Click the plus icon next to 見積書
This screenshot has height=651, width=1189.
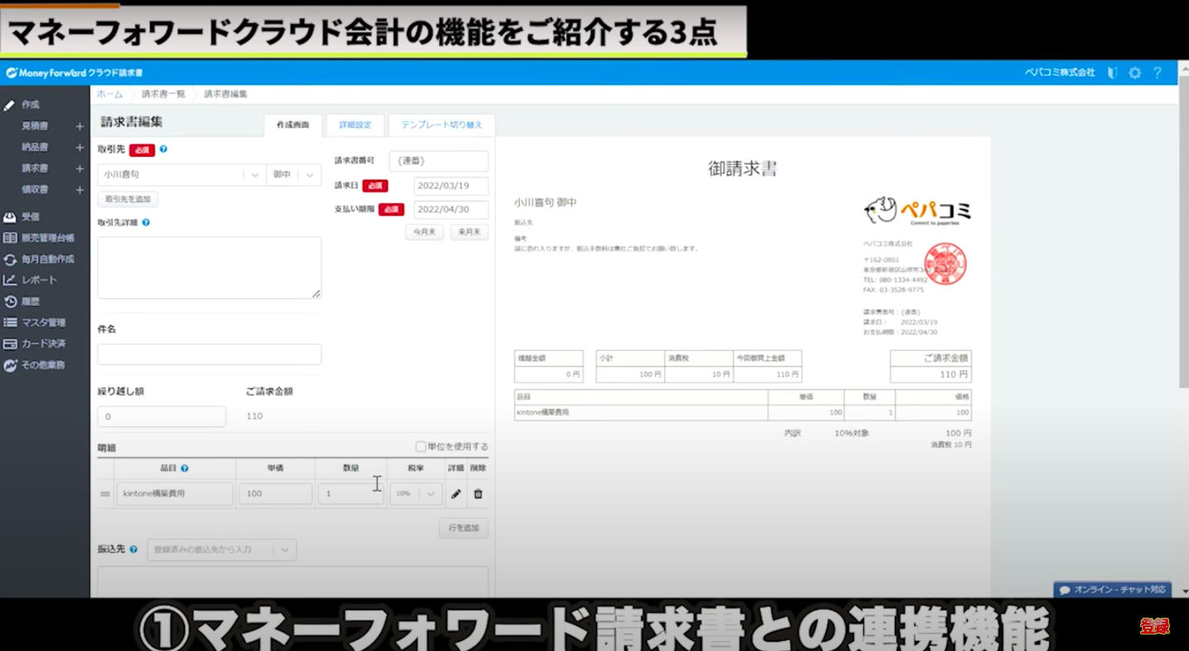point(79,126)
